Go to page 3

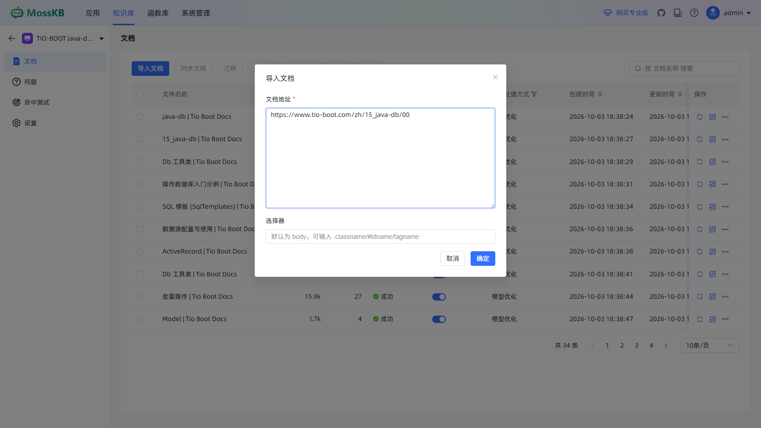[637, 345]
